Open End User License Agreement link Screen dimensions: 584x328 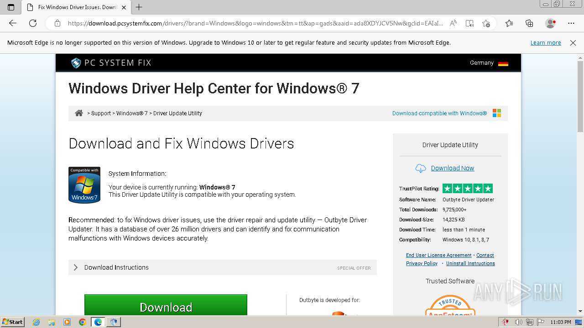[439, 255]
